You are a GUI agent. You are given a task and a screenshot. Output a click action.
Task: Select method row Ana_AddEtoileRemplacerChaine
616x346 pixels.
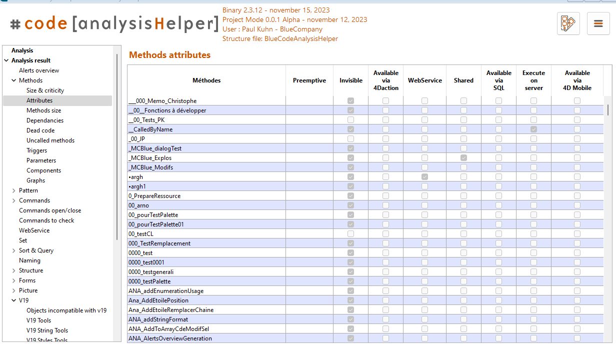(365, 310)
